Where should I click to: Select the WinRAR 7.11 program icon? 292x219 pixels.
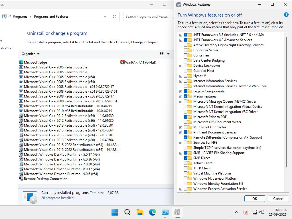point(122,62)
